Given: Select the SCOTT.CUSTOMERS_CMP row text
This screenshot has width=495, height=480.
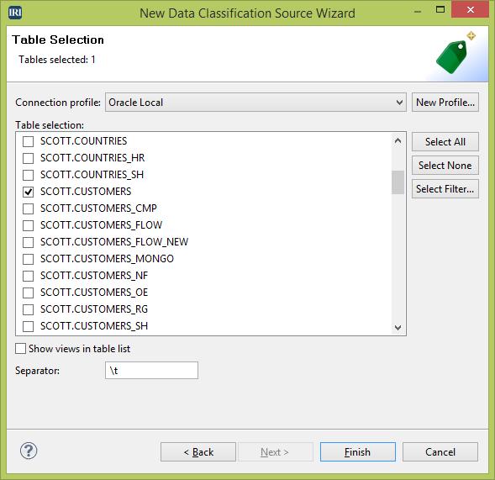Looking at the screenshot, I should (x=98, y=208).
